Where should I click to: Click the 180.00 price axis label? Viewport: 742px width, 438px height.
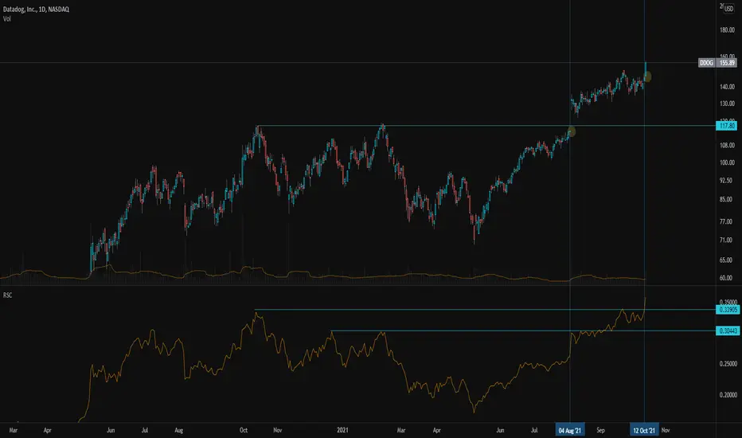coord(727,29)
